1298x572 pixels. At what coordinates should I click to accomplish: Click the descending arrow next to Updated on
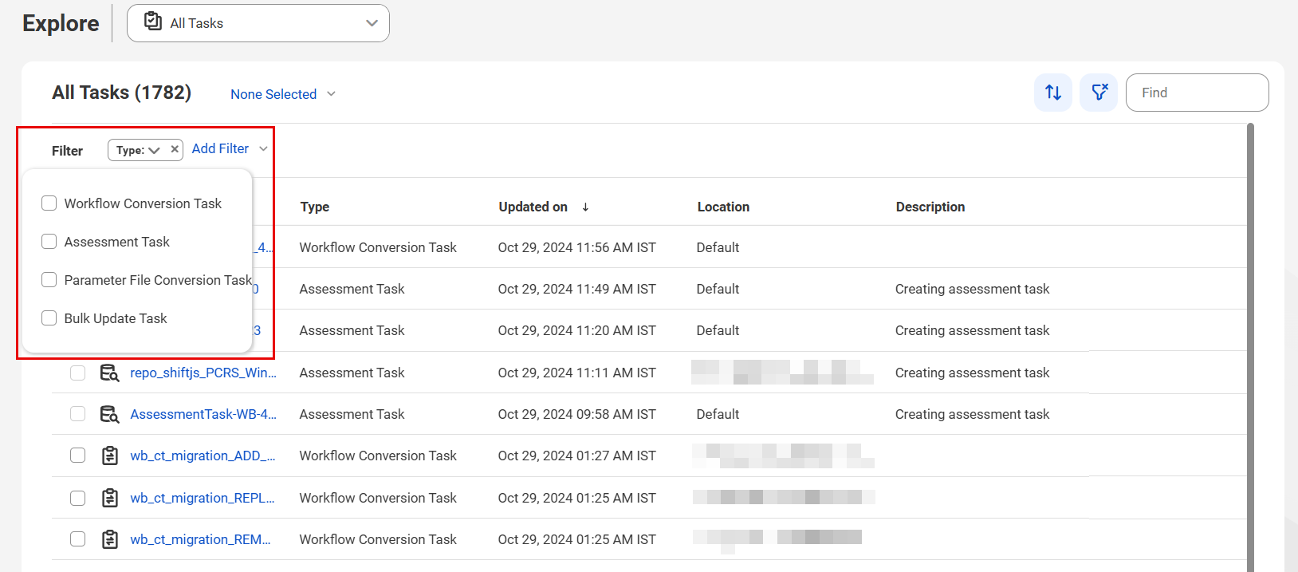click(x=585, y=207)
